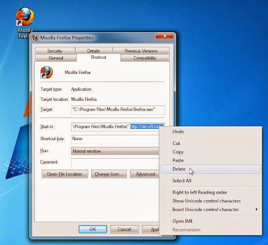Click the Change Icon button
The height and width of the screenshot is (245, 268).
tap(109, 174)
